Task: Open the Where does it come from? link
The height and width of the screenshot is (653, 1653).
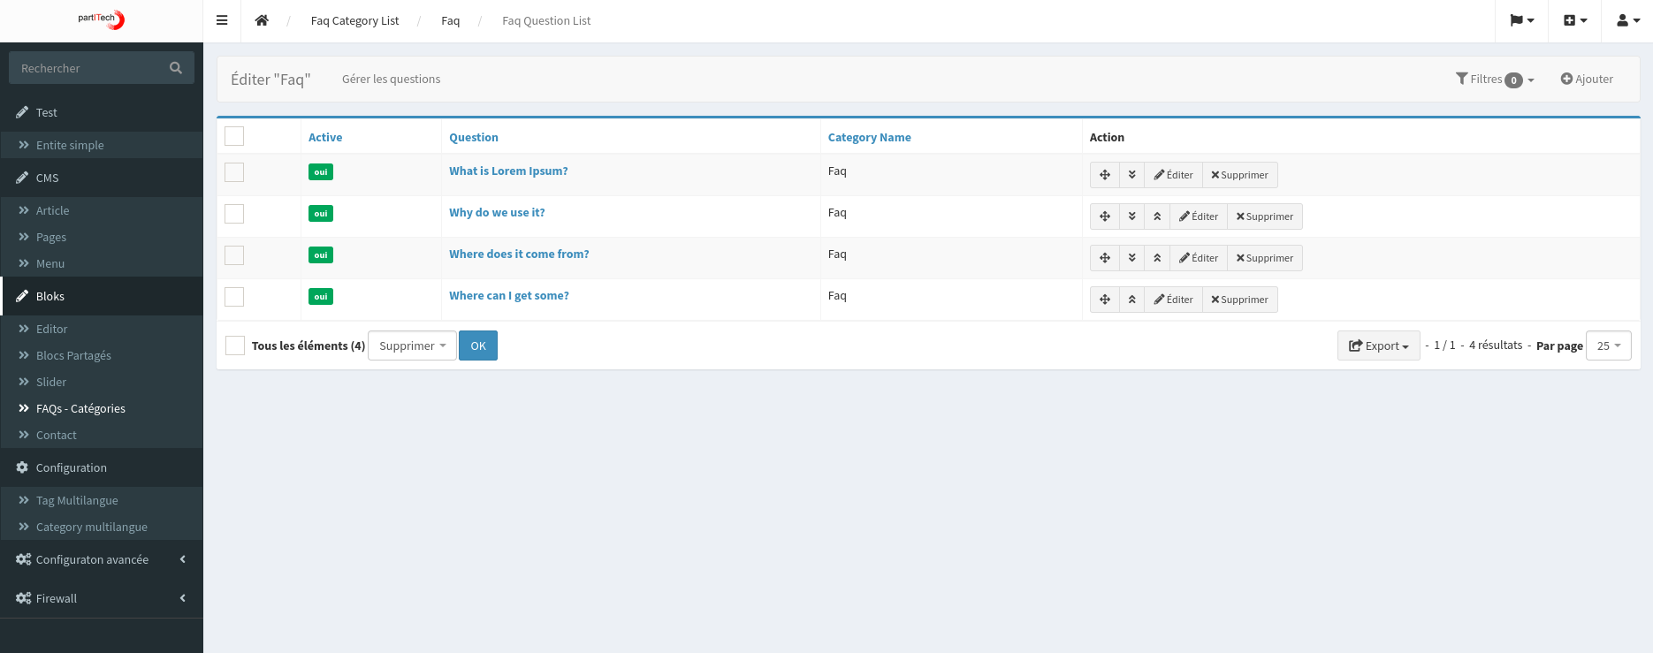Action: [x=519, y=254]
